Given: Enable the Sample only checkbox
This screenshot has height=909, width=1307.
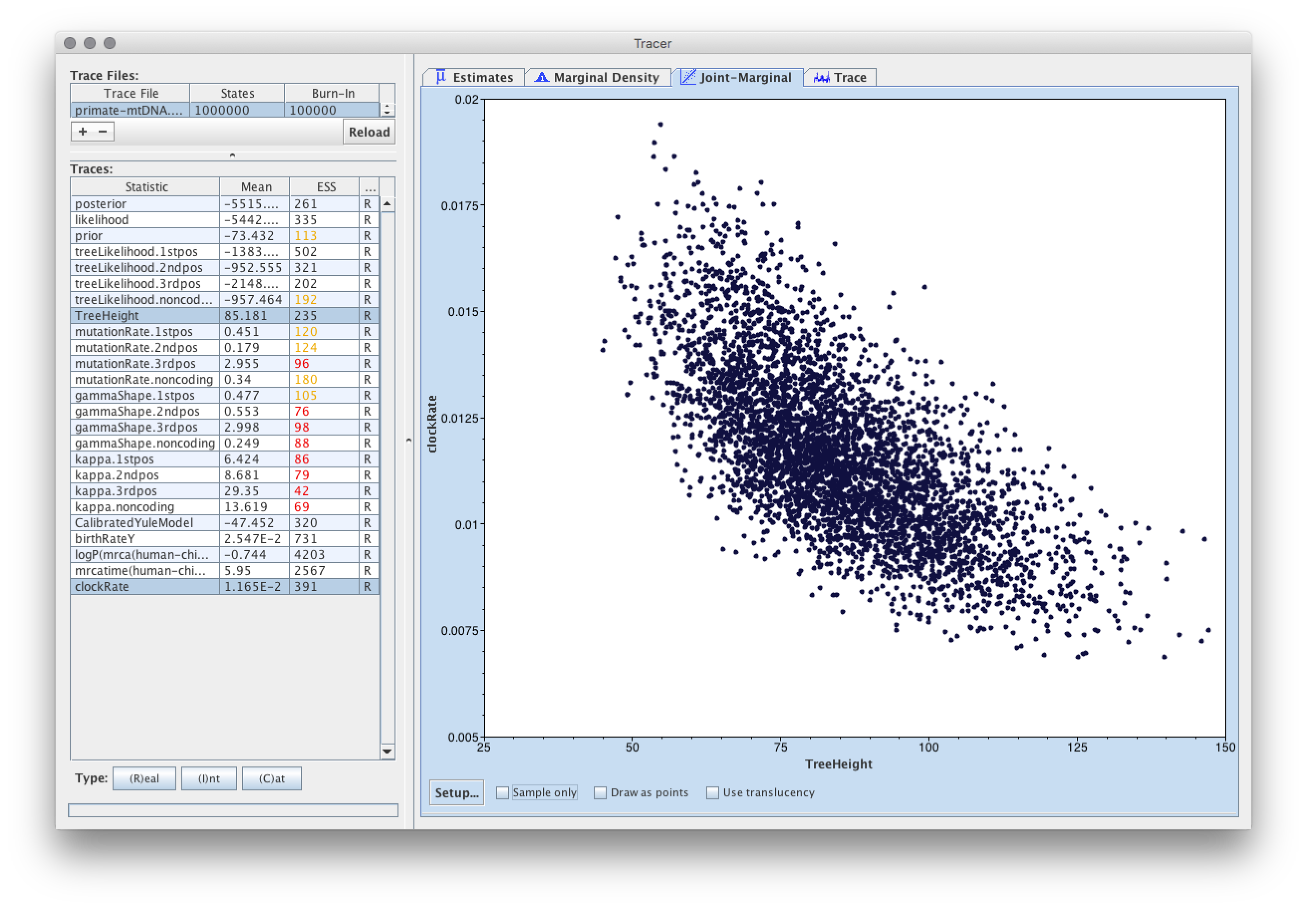Looking at the screenshot, I should tap(502, 792).
